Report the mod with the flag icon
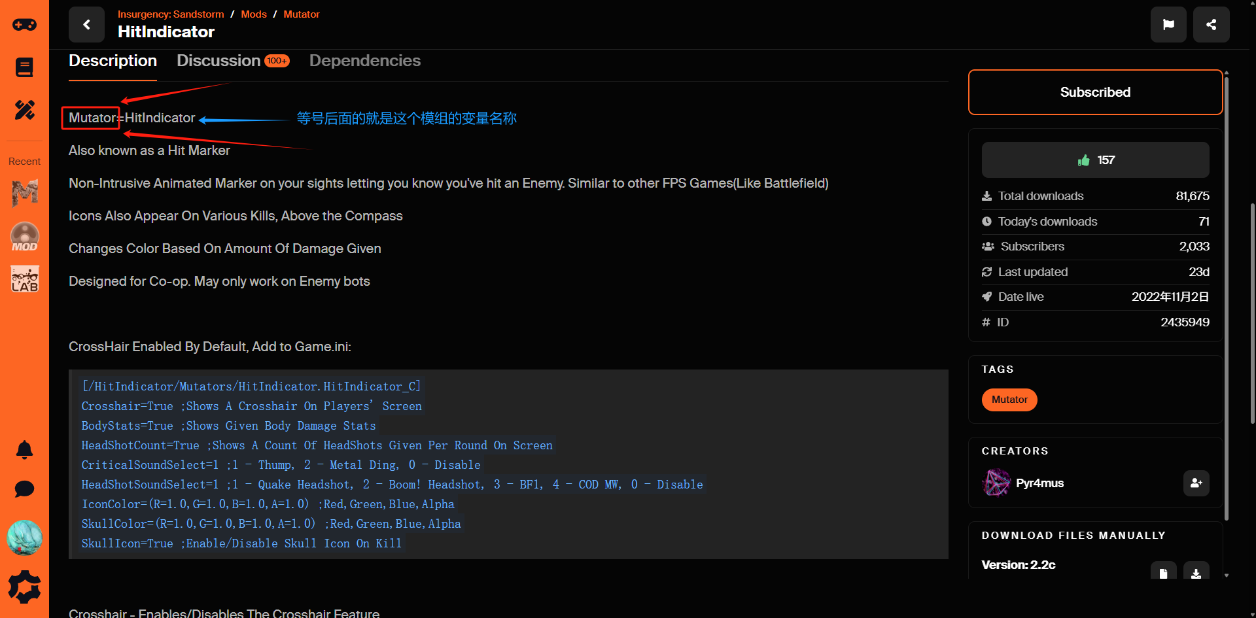1256x618 pixels. [x=1168, y=25]
